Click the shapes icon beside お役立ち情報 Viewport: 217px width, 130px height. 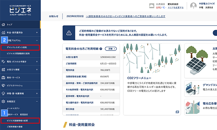click(x=3, y=70)
